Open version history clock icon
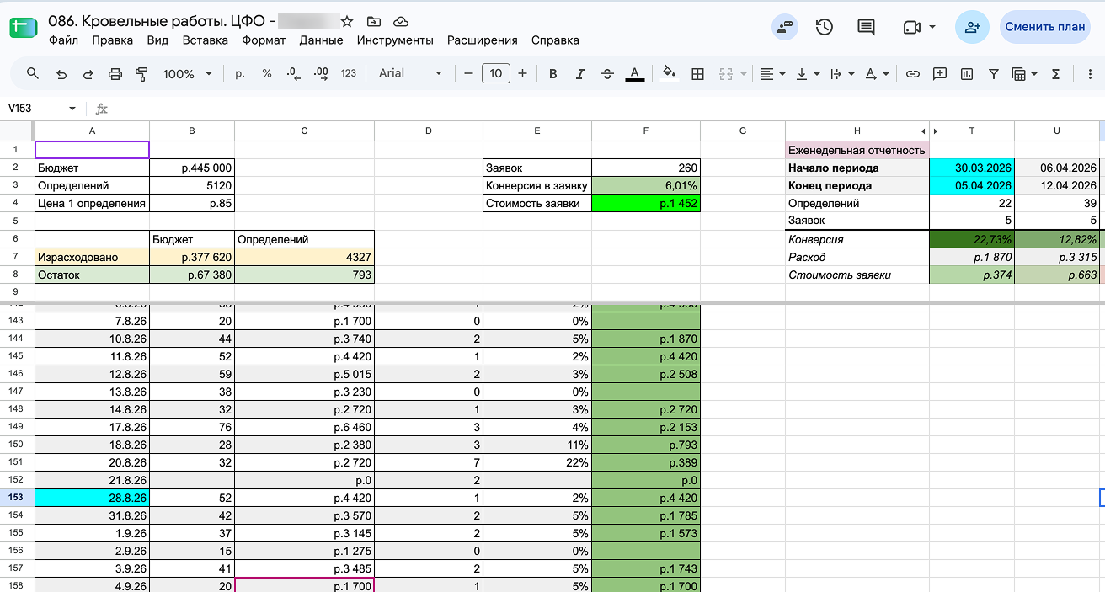The width and height of the screenshot is (1105, 592). [x=825, y=27]
